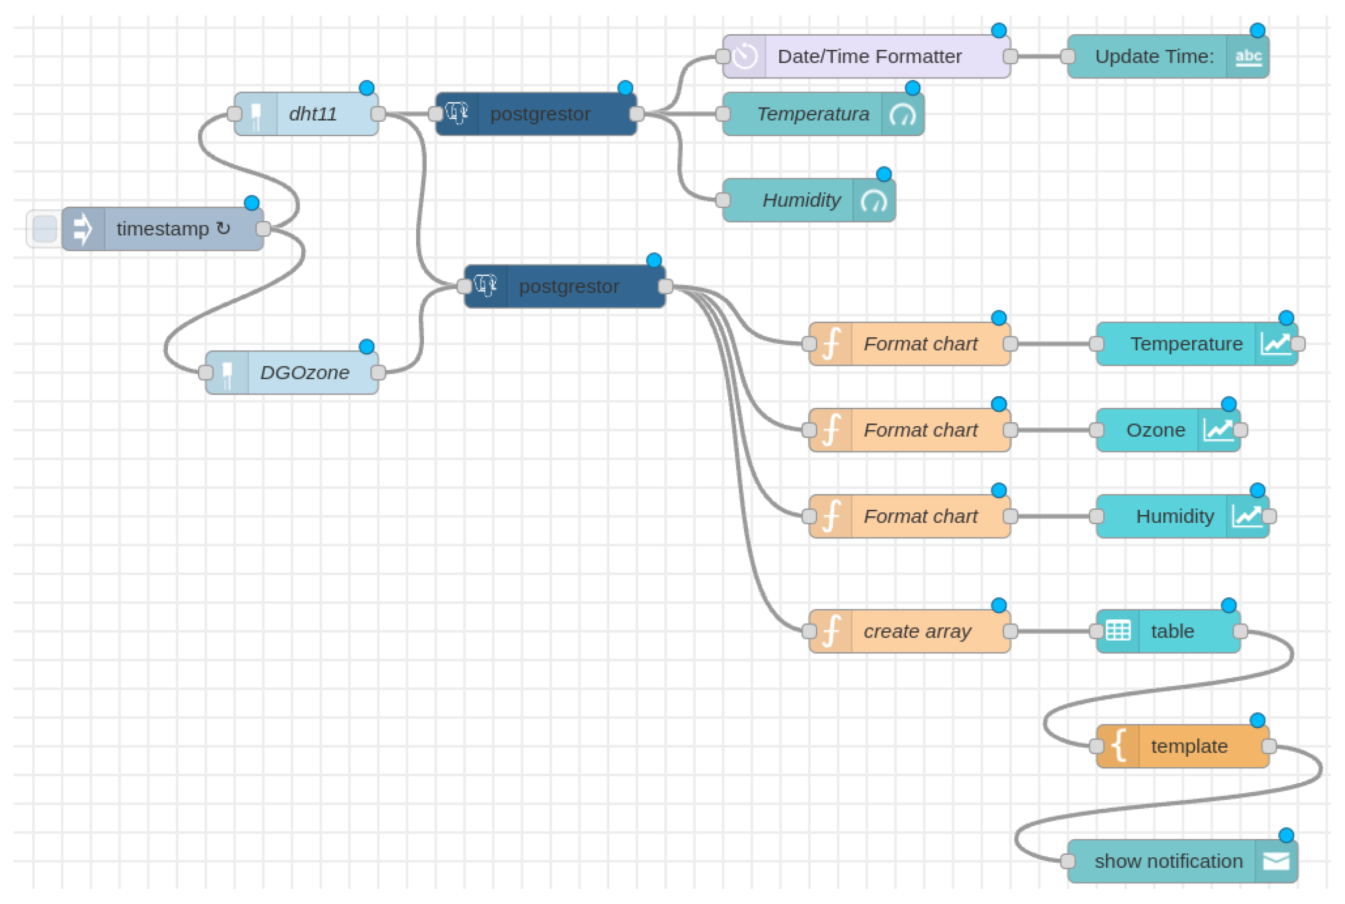This screenshot has width=1345, height=904.
Task: Click the gauge icon on Temperatura node
Action: coord(902,114)
